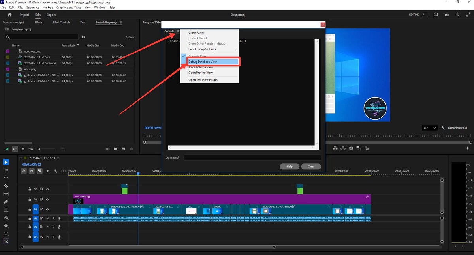Open the playback resolution 1/2 dropdown
Image resolution: width=474 pixels, height=255 pixels.
click(429, 128)
